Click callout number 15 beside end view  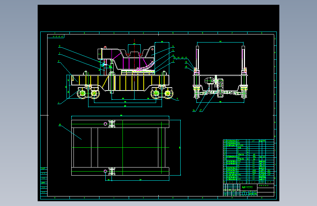tap(174, 58)
